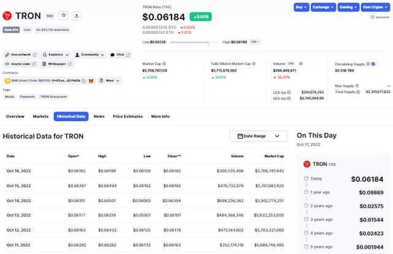Open the Chat link
The height and width of the screenshot is (254, 393).
[x=120, y=55]
